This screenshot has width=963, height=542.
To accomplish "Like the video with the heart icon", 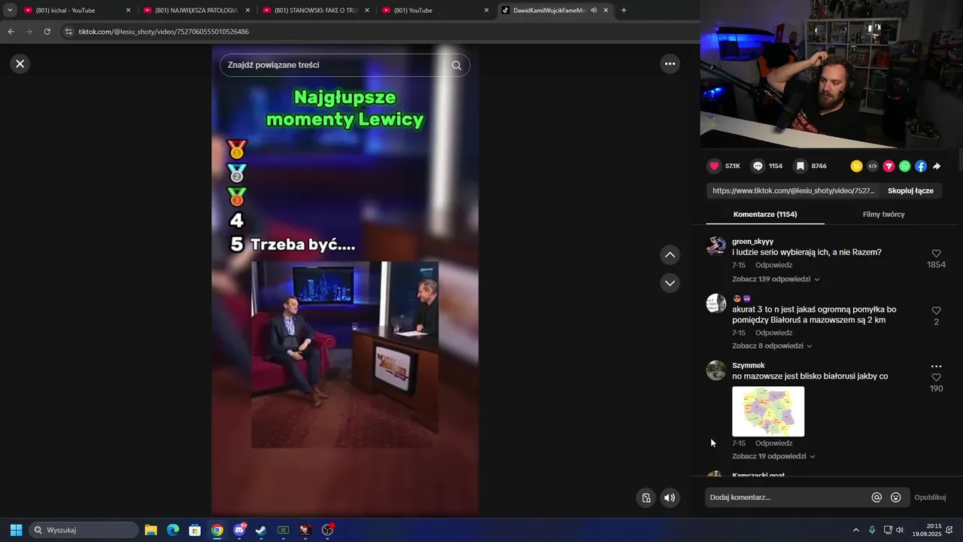I will click(x=714, y=166).
